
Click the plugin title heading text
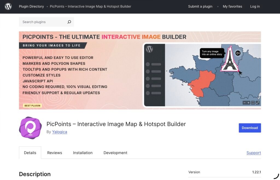coord(116,124)
